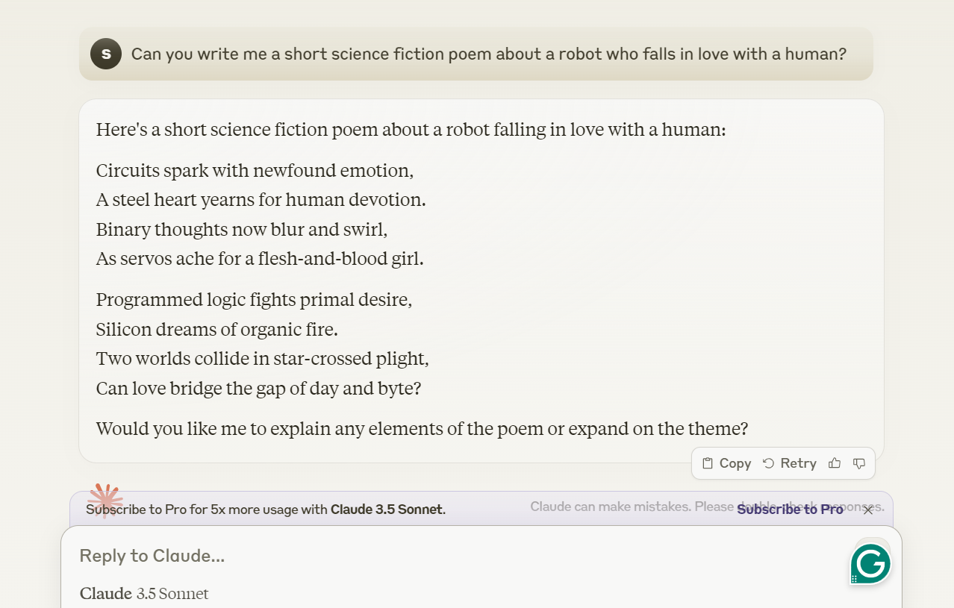954x608 pixels.
Task: Click the round S user avatar
Action: tap(106, 54)
